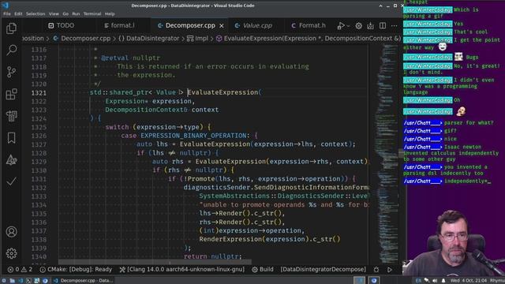This screenshot has width=505, height=284.
Task: Open the Manage gear menu
Action: [x=11, y=253]
